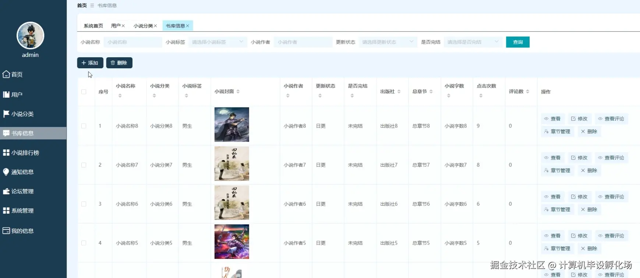Viewport: 640px width, 278px height.
Task: Open 章节管理 for 小说名称5
Action: (x=557, y=249)
